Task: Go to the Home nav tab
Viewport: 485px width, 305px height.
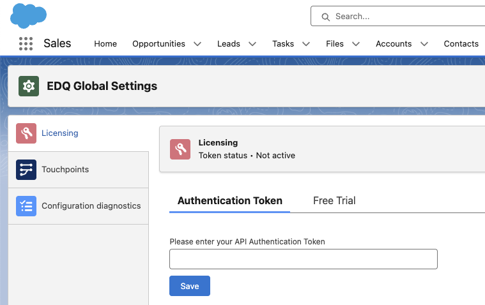Action: tap(105, 44)
